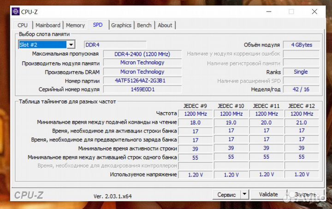This screenshot has width=332, height=209.
Task: Go to the Graphics tab
Action: (x=121, y=25)
